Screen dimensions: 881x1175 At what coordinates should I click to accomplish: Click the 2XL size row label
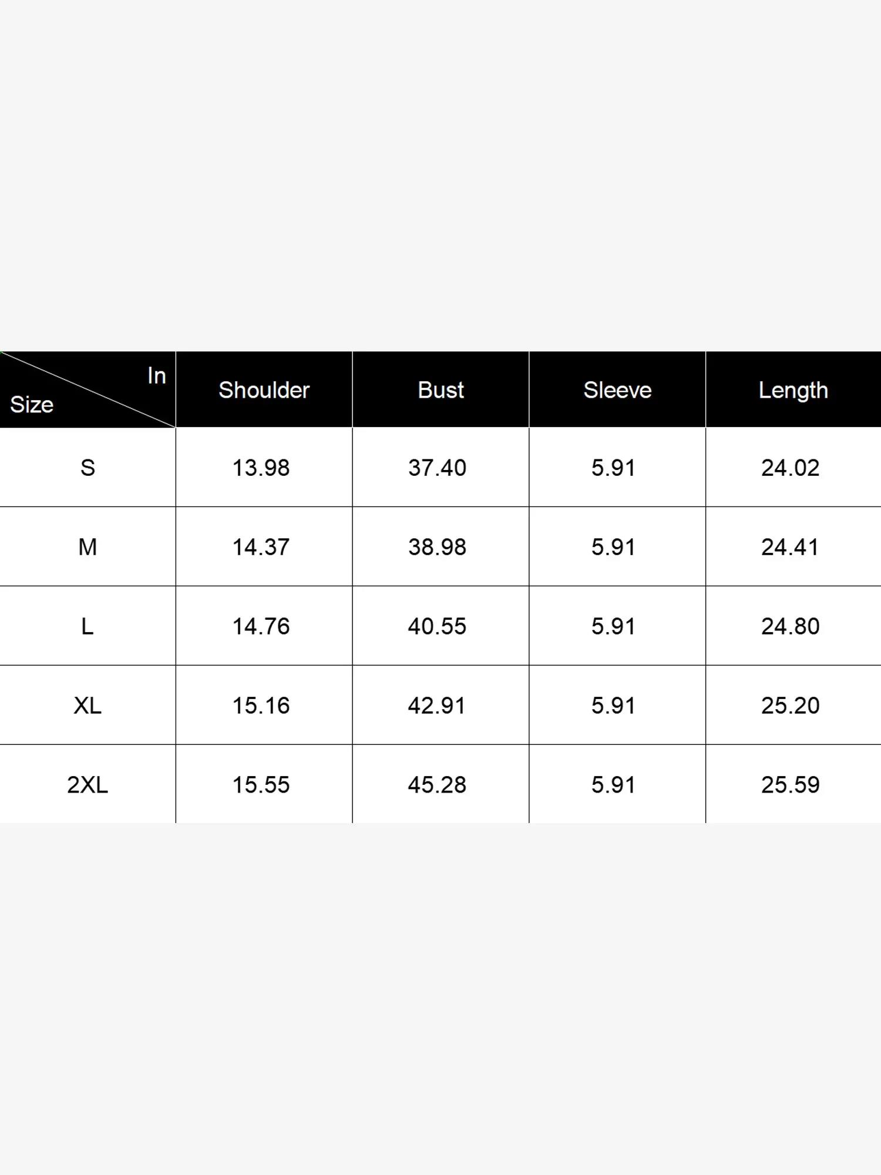88,785
